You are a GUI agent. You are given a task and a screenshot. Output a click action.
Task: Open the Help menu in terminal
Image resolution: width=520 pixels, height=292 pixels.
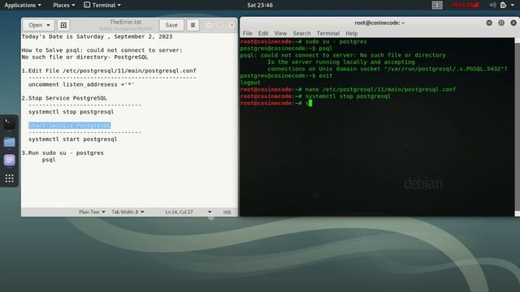pos(352,33)
